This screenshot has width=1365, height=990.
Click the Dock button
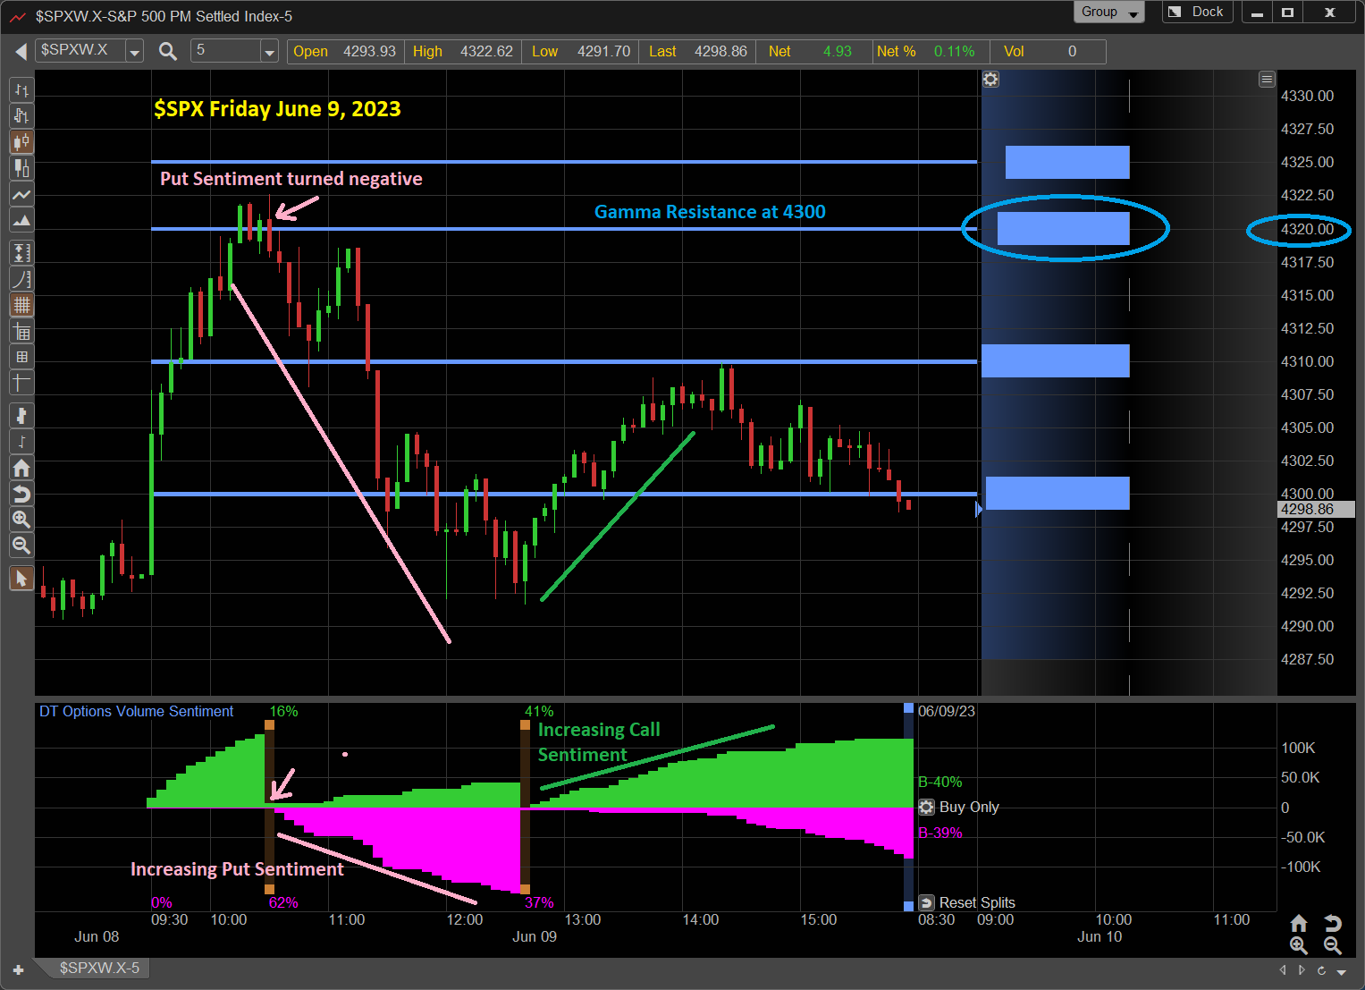point(1198,12)
